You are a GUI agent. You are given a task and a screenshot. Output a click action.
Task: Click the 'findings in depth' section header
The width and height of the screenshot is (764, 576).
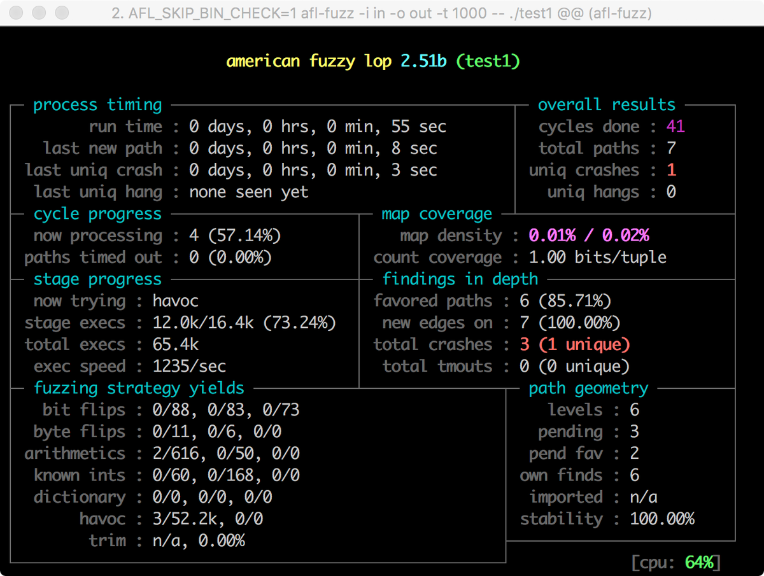[460, 279]
